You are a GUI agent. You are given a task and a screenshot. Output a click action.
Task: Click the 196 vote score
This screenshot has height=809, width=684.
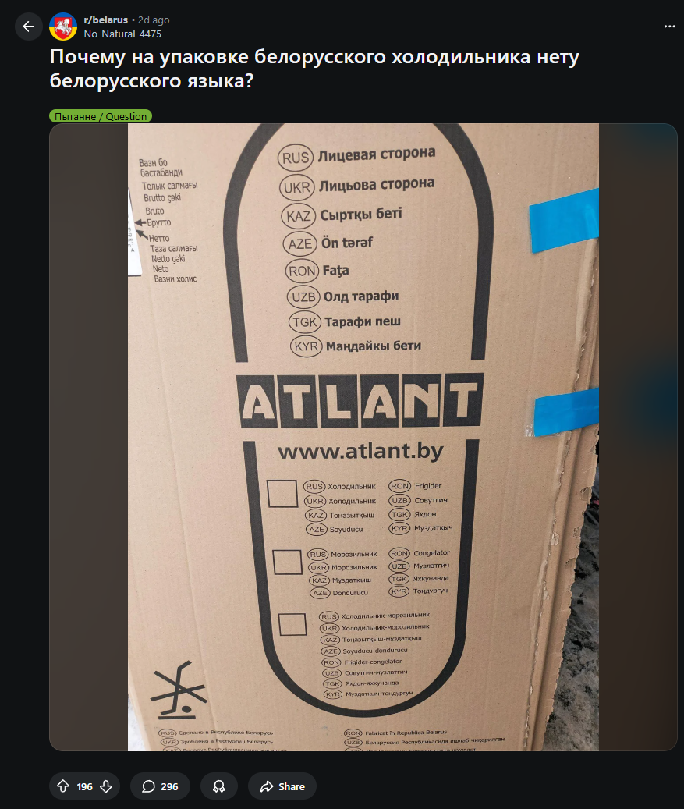click(84, 786)
